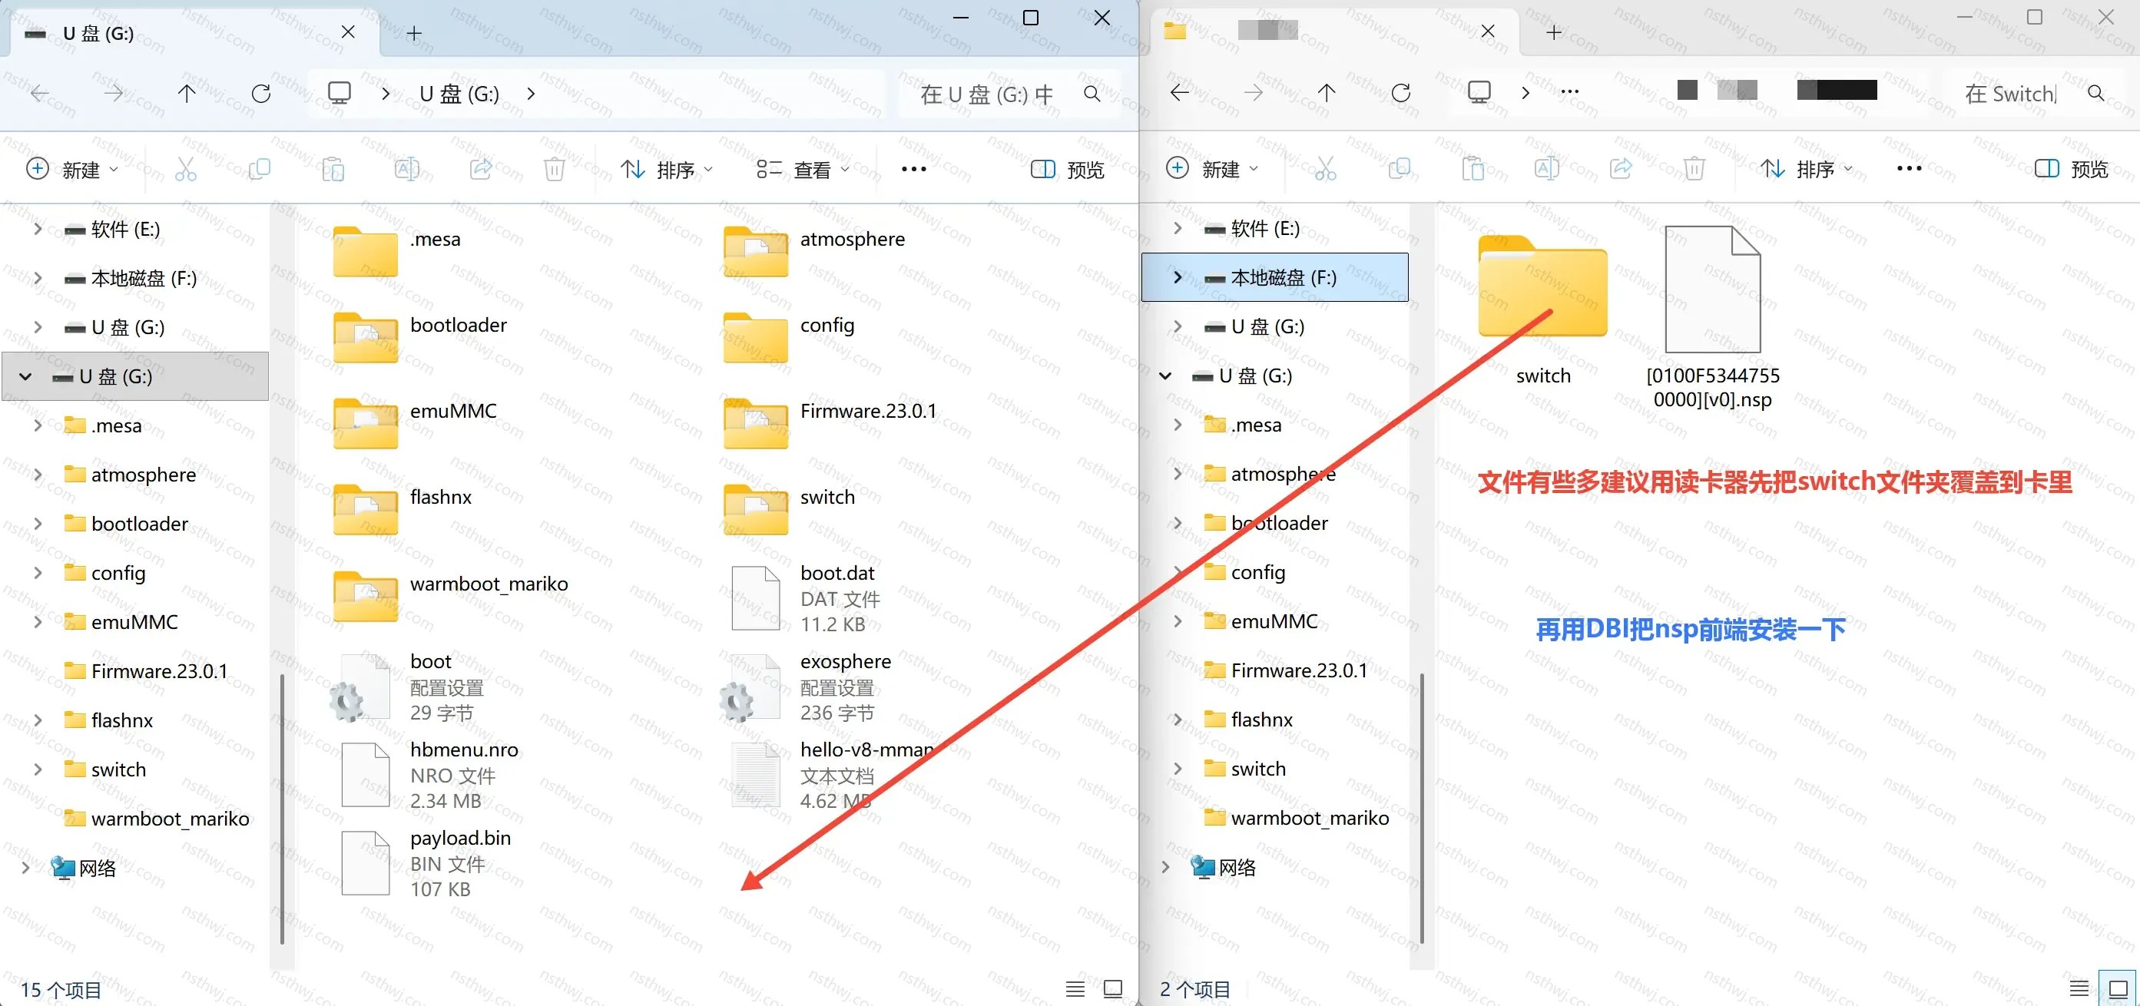
Task: Expand 网络 node in left window tree
Action: coord(26,867)
